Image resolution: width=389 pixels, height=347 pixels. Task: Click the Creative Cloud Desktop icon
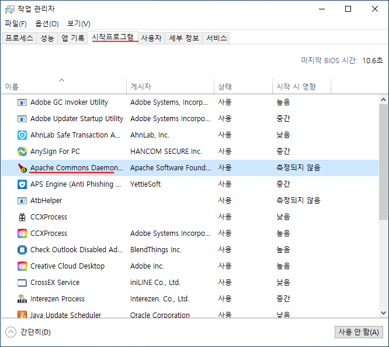pos(22,266)
